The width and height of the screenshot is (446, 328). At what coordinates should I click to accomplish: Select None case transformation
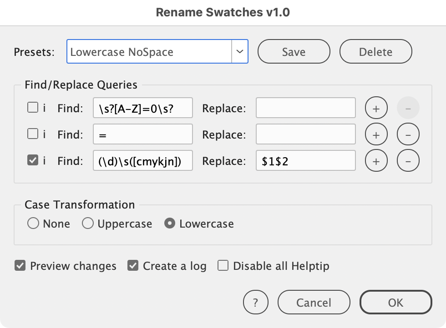[33, 224]
